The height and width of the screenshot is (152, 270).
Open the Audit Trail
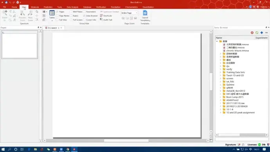pos(106,20)
